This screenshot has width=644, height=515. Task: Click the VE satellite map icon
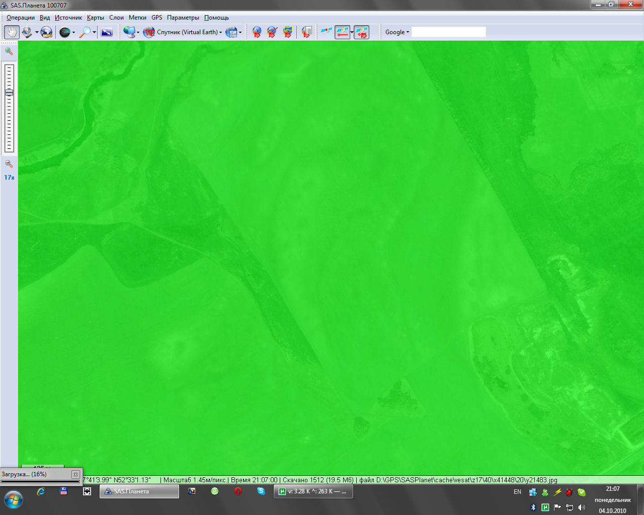pos(149,32)
